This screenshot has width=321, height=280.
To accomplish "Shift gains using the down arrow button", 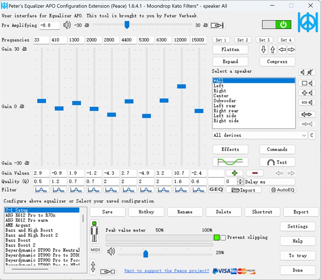I will 264,50.
